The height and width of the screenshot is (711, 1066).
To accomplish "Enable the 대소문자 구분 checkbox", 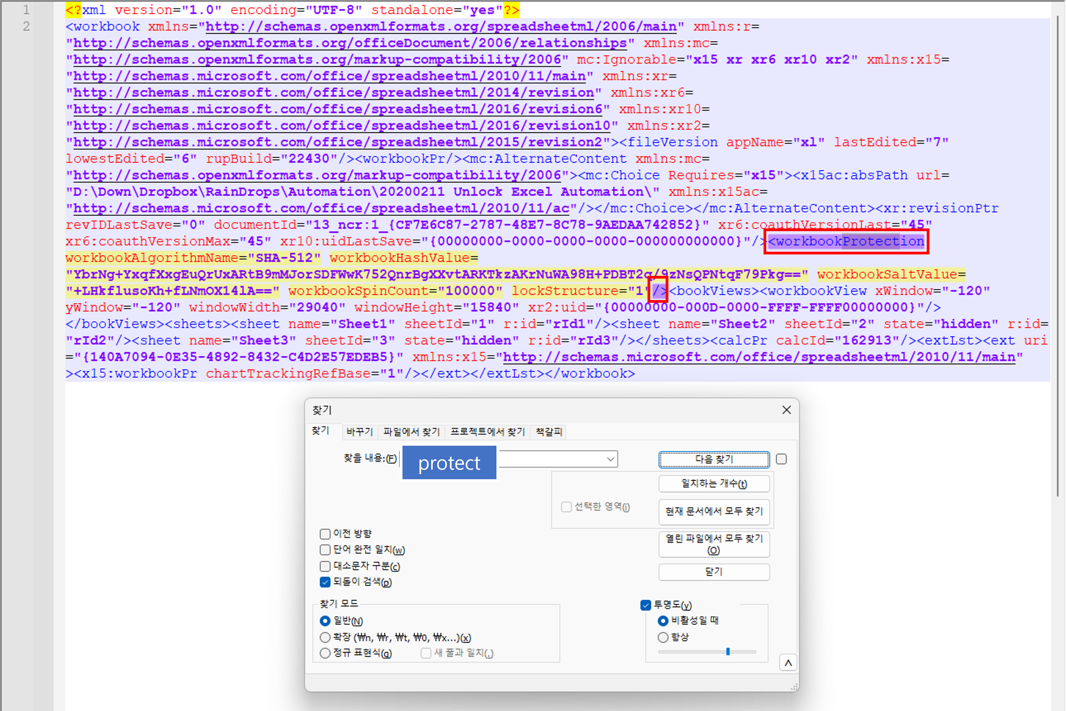I will click(325, 566).
